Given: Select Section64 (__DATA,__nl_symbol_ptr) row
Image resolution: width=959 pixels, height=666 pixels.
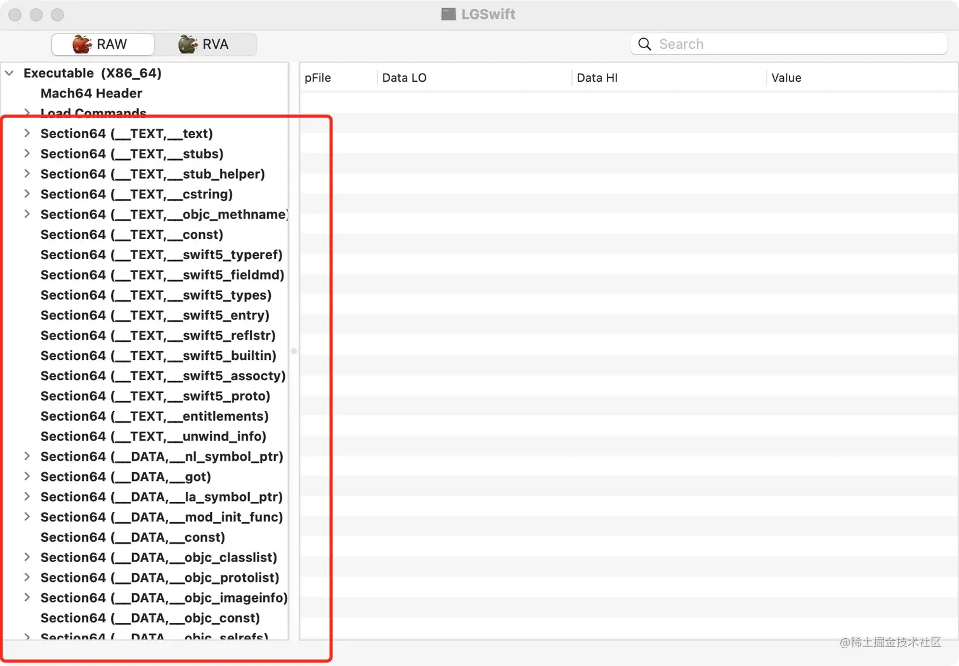Looking at the screenshot, I should point(145,457).
